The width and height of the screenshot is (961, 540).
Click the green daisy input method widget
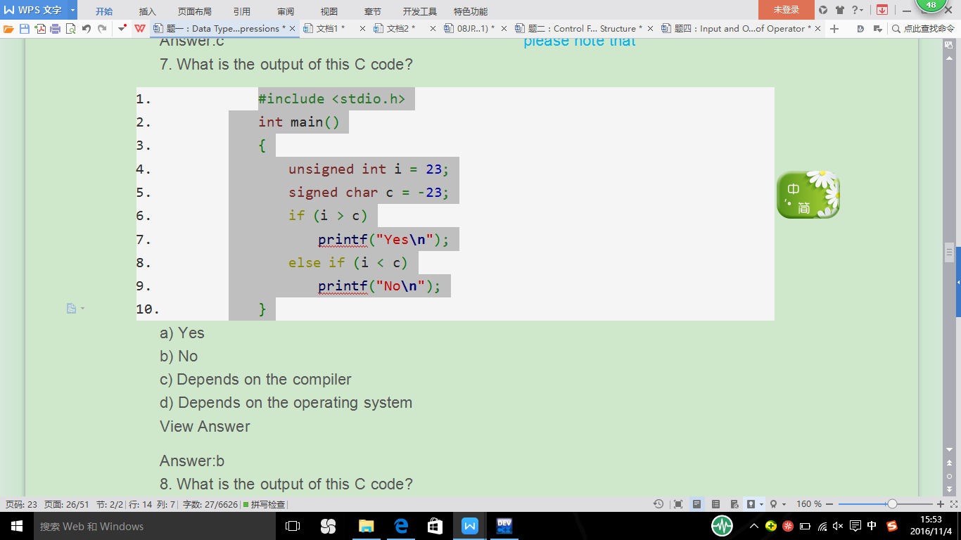tap(808, 195)
